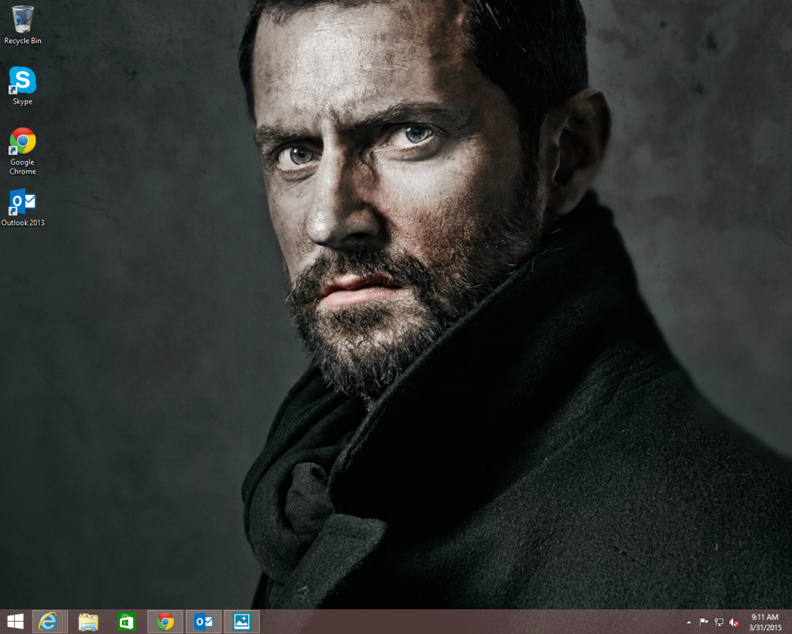This screenshot has width=792, height=634.
Task: Open Outlook from its taskbar icon
Action: (x=203, y=621)
